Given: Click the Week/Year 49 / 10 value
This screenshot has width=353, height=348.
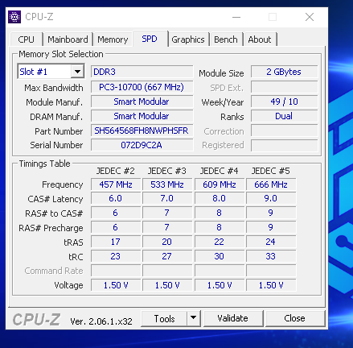Looking at the screenshot, I should click(284, 101).
